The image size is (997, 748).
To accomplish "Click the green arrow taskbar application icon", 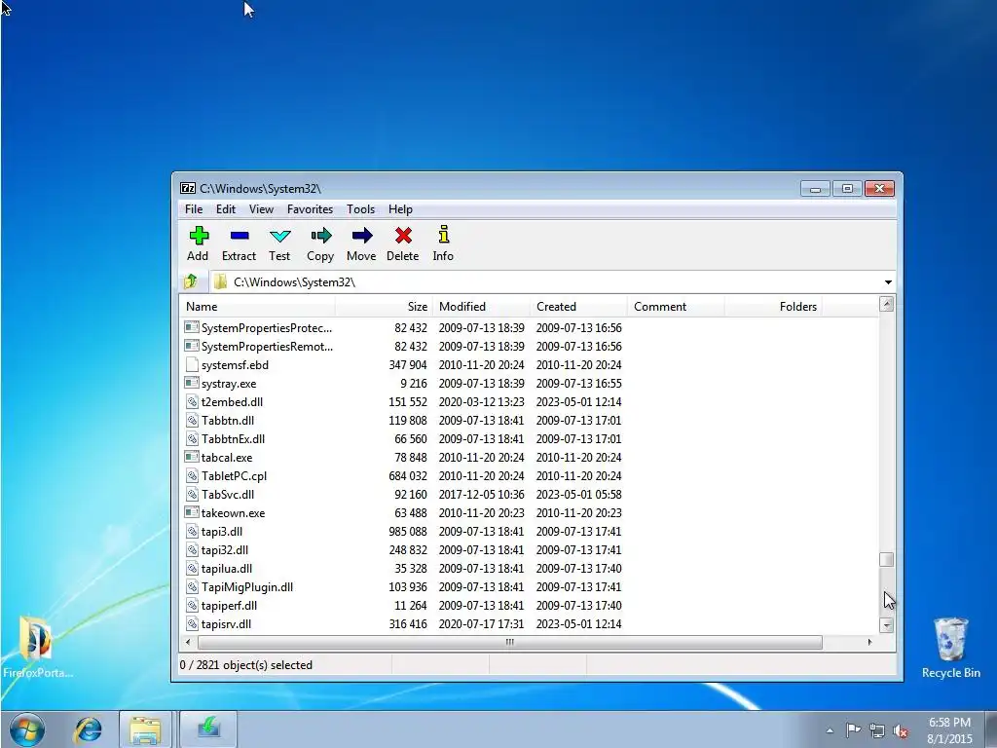I will pyautogui.click(x=208, y=729).
